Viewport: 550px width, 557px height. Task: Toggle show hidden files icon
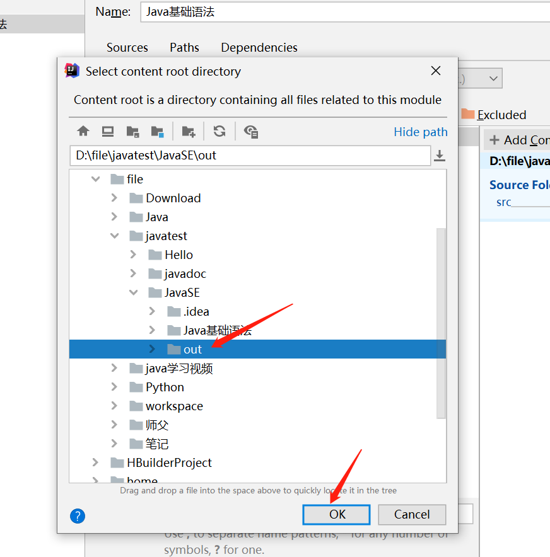pyautogui.click(x=251, y=132)
